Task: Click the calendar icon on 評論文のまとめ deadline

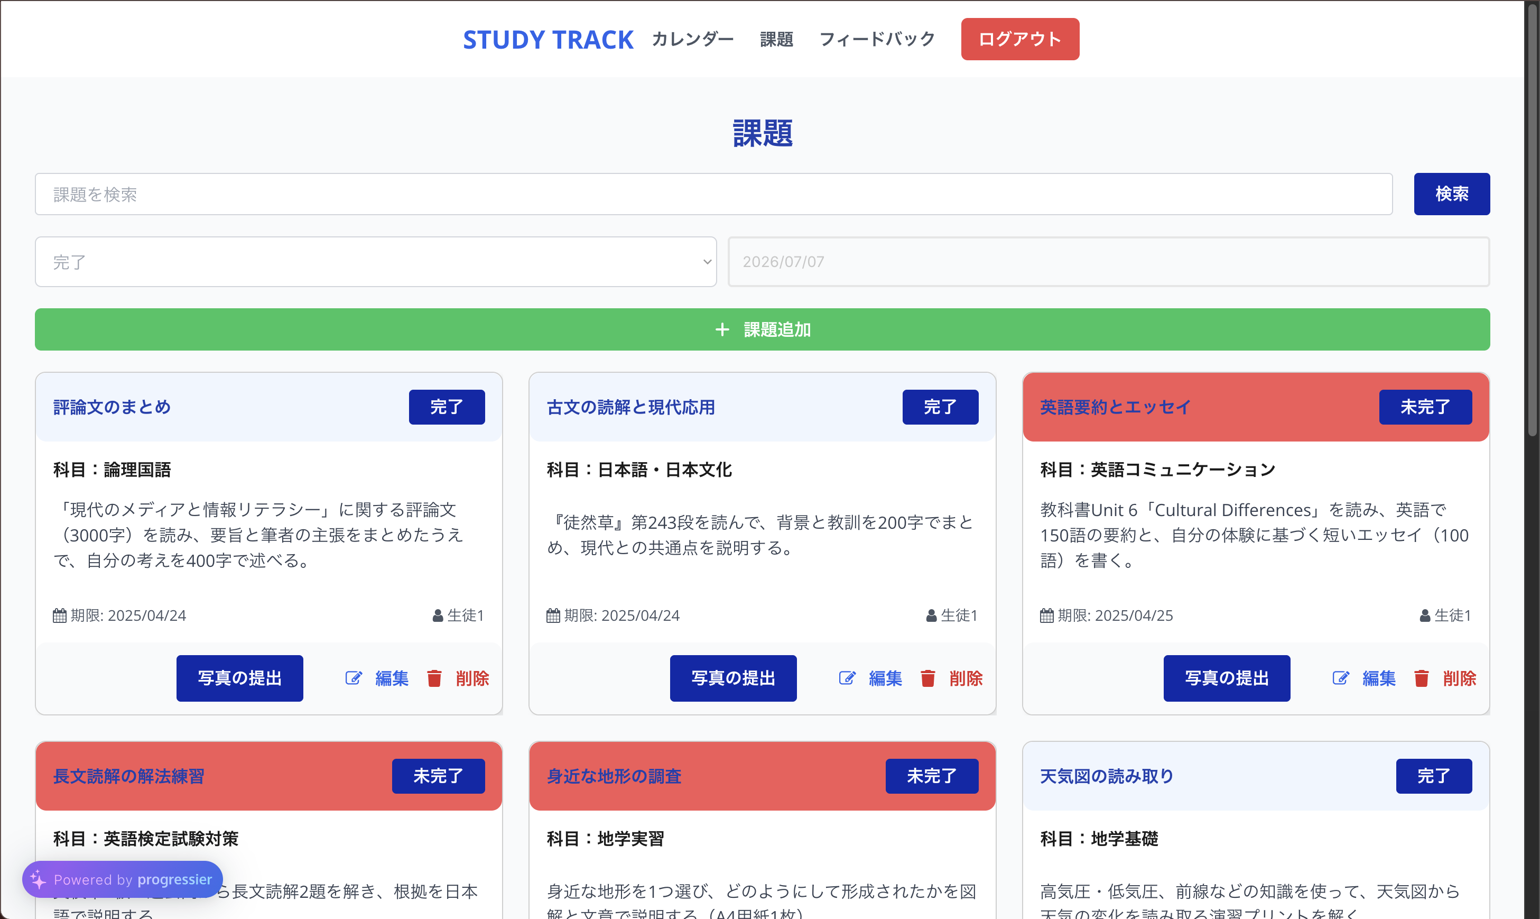Action: click(x=59, y=615)
